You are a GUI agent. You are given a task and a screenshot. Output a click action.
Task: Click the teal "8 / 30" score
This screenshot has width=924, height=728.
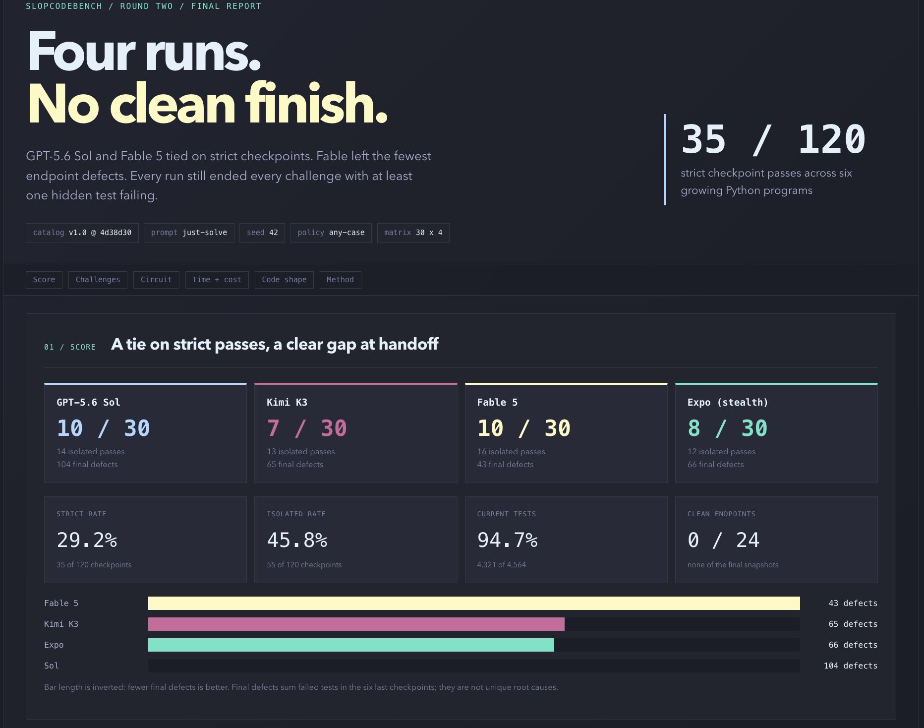point(728,428)
